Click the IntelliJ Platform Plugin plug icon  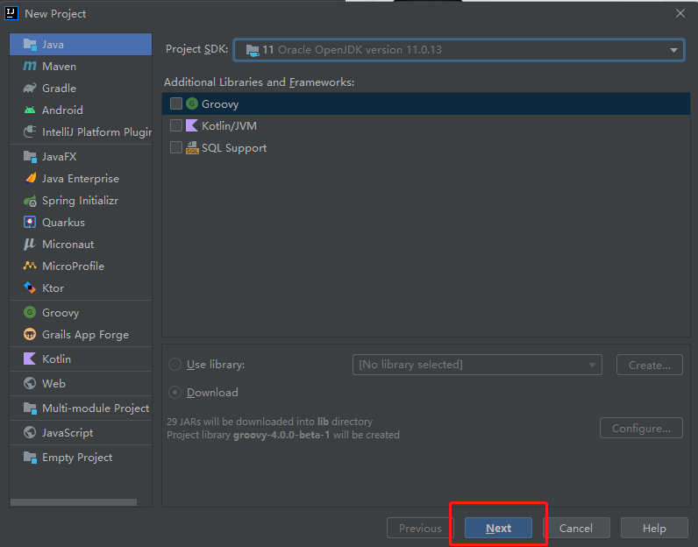pos(30,131)
